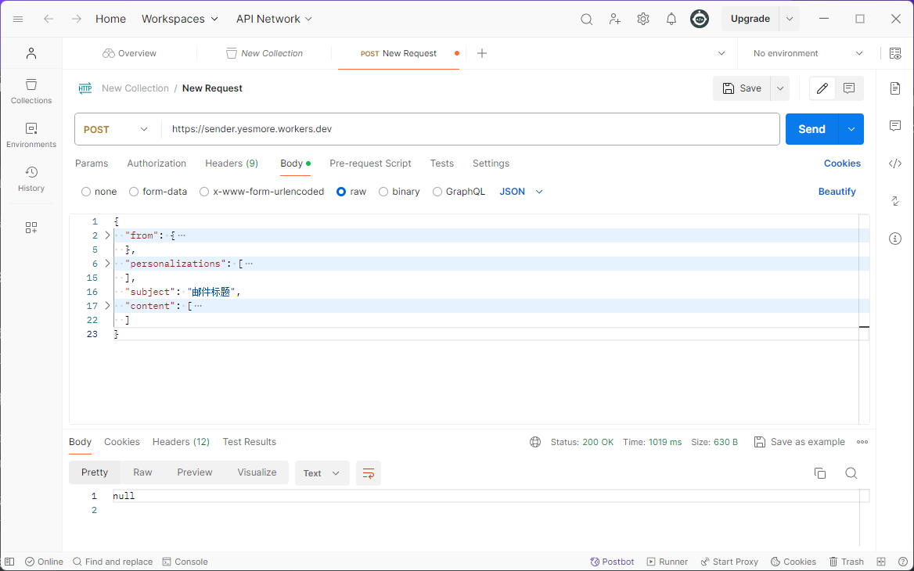
Task: Open the Send options arrow
Action: click(851, 129)
